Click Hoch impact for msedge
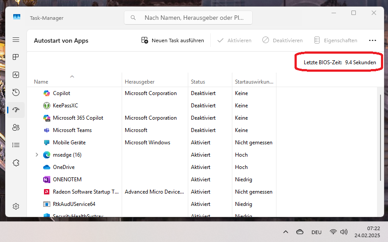This screenshot has width=388, height=242. (241, 155)
